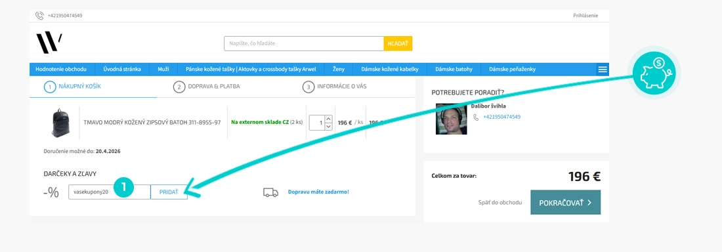Open the hamburger menu in the navigation bar
The height and width of the screenshot is (252, 722).
[x=603, y=70]
